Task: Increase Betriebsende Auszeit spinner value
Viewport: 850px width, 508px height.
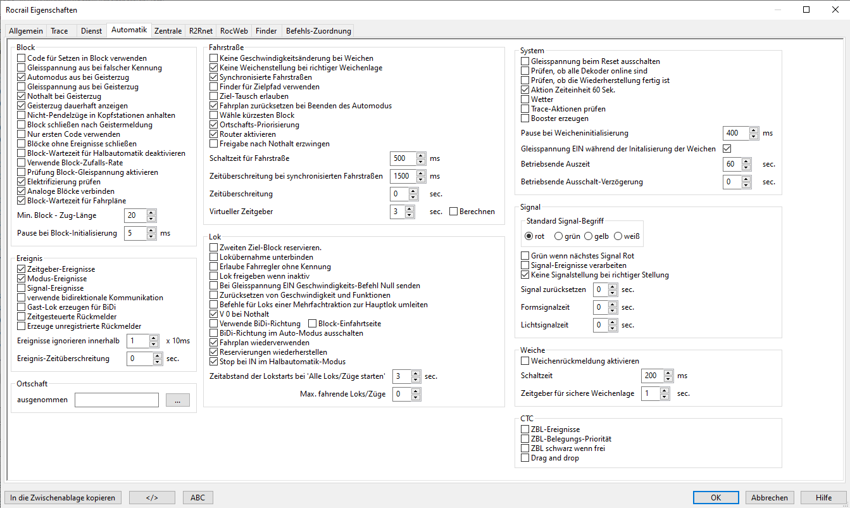Action: pyautogui.click(x=746, y=161)
